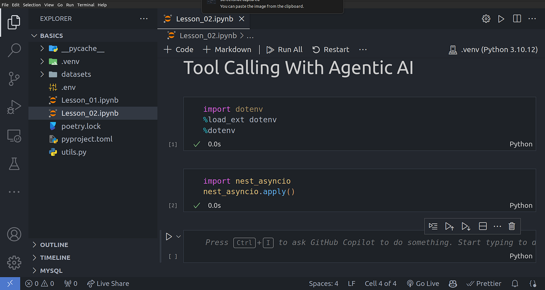Open run options dropdown beside cell play button
This screenshot has height=290, width=545.
pos(179,236)
